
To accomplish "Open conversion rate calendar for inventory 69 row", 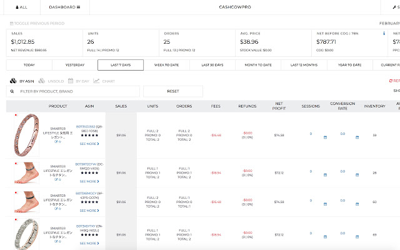I will pyautogui.click(x=357, y=237).
